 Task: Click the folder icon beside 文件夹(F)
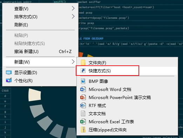point(83,63)
